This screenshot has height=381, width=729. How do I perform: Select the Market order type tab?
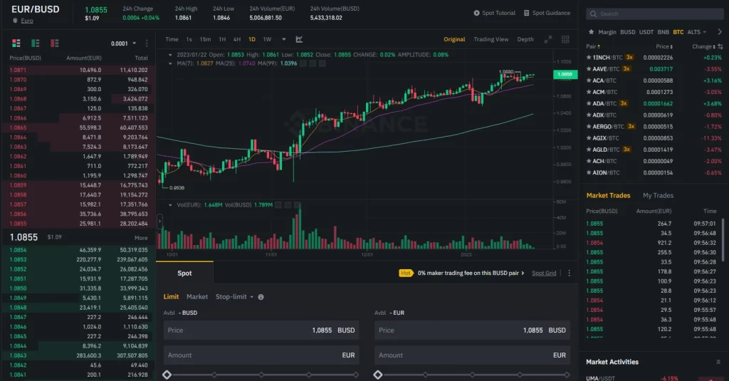pos(197,297)
